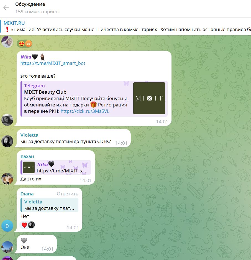This screenshot has height=260, width=251.
Task: Click the 159 комментариев subtitle
Action: tap(37, 12)
